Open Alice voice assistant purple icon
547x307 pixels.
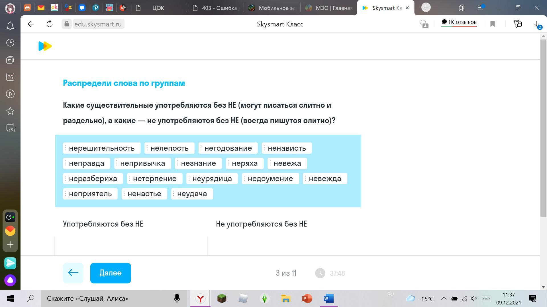pos(10,280)
